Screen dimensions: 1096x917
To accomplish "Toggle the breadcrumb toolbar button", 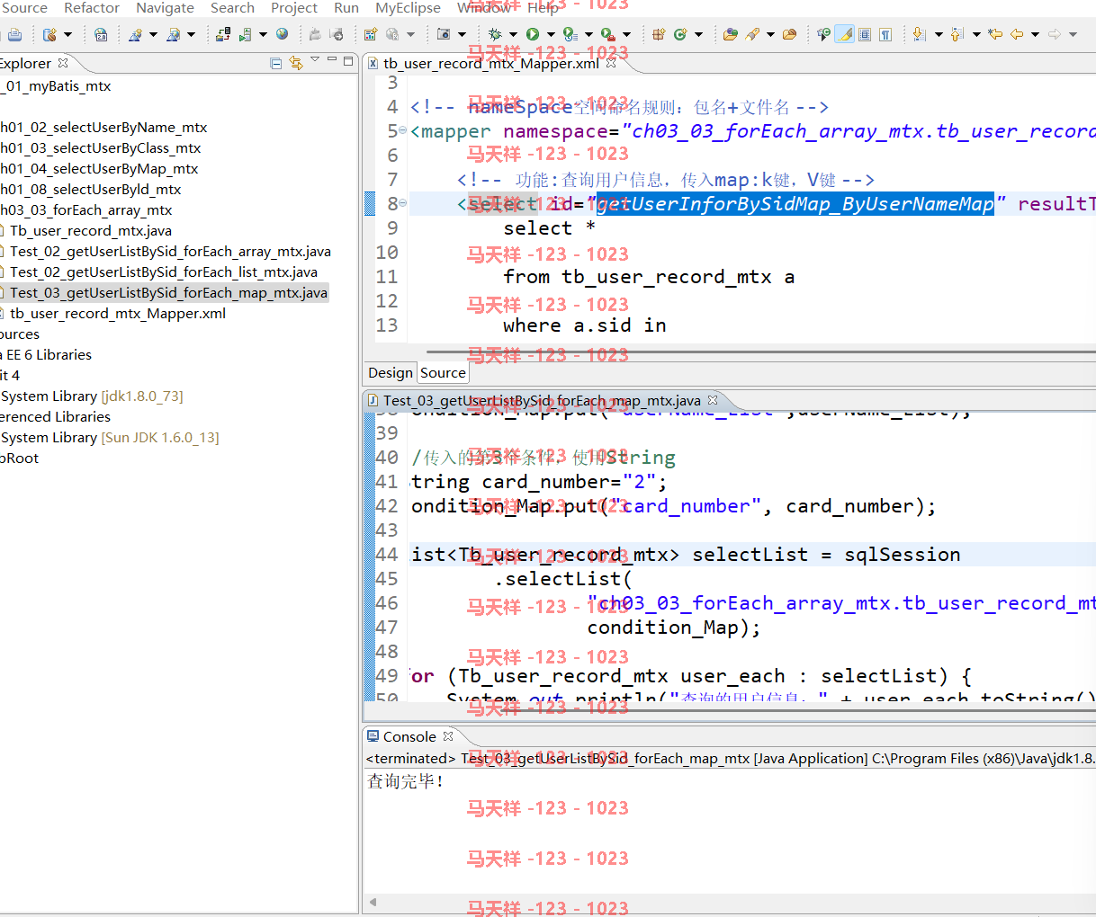I will click(823, 34).
